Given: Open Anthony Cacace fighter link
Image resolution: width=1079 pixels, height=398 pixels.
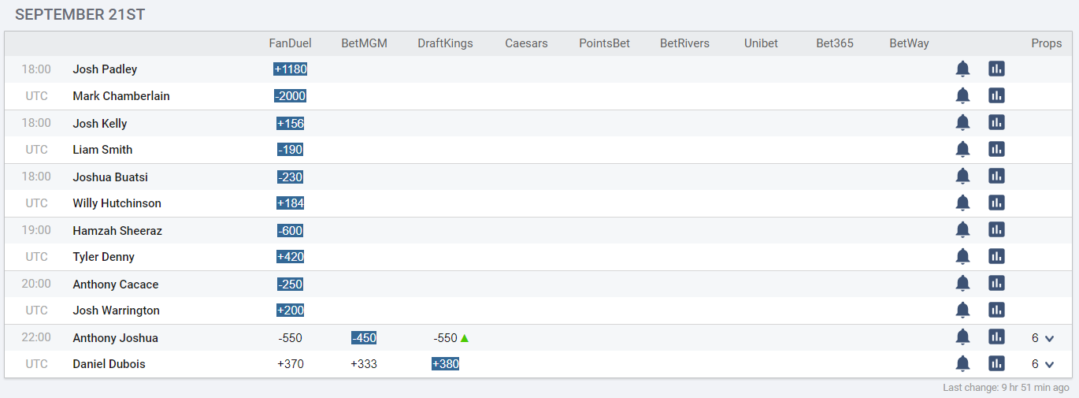Looking at the screenshot, I should click(x=116, y=285).
